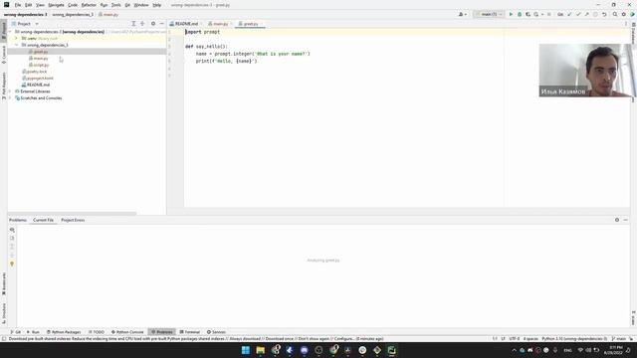
Task: Open the Git tool window button
Action: pos(16,332)
